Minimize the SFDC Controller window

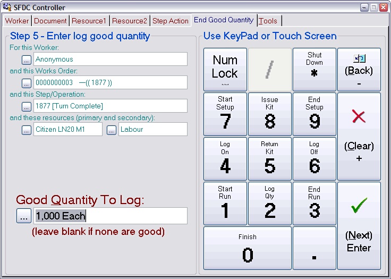pyautogui.click(x=364, y=7)
